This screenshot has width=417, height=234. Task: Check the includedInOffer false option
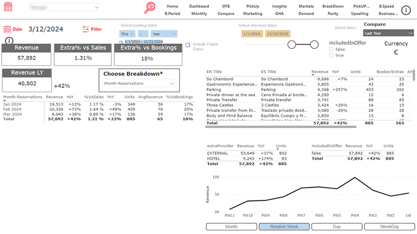click(x=331, y=49)
